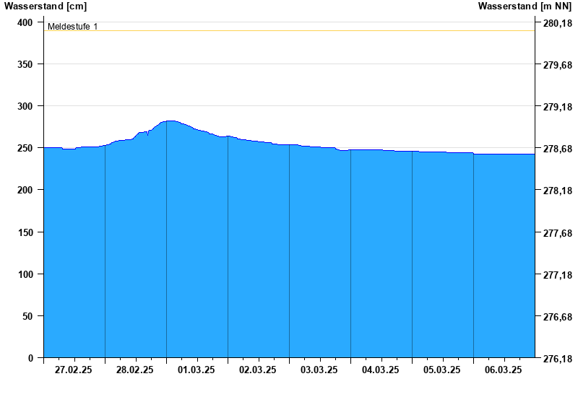The image size is (578, 397).
Task: Select the 27.02.25 date label
Action: [x=74, y=370]
